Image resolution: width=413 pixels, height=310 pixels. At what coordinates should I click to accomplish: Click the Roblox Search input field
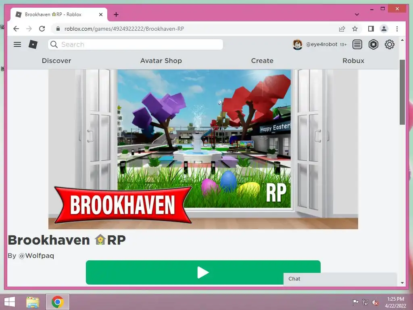pyautogui.click(x=136, y=44)
